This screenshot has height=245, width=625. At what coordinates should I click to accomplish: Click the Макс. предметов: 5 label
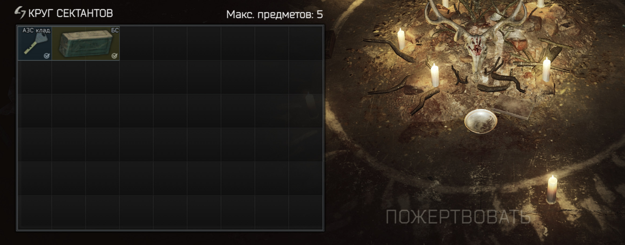[274, 14]
